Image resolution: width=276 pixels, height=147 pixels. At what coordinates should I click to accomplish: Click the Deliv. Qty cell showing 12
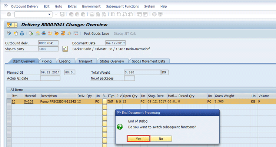click(86, 101)
